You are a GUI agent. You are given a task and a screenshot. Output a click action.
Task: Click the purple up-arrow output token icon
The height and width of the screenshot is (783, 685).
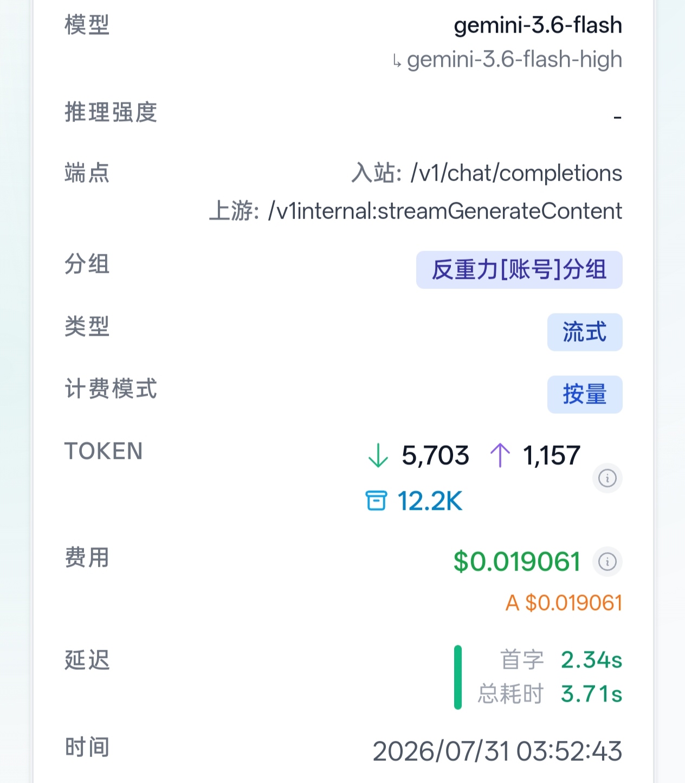pos(500,455)
